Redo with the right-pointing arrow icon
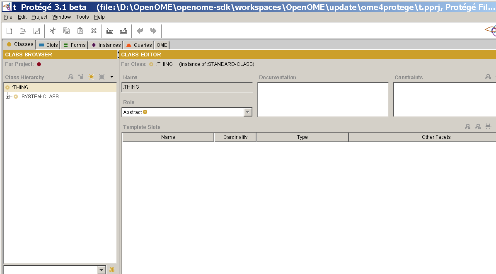This screenshot has height=274, width=496. pos(153,30)
